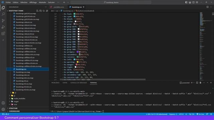This screenshot has height=120, width=214.
Task: Open the notifications bell in status bar
Action: [x=211, y=114]
